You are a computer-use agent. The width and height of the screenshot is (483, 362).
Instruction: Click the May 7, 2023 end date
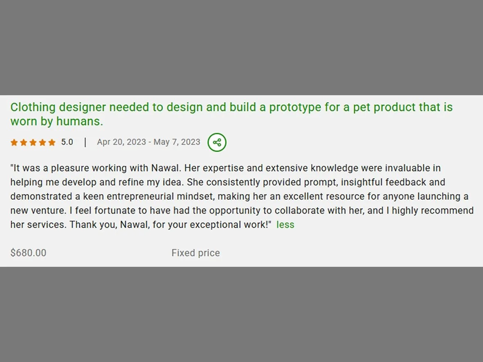[x=177, y=142]
